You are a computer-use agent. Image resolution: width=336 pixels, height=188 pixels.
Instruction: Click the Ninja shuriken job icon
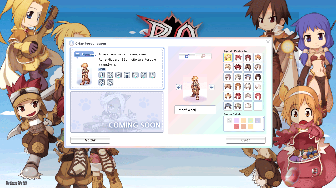(102, 83)
